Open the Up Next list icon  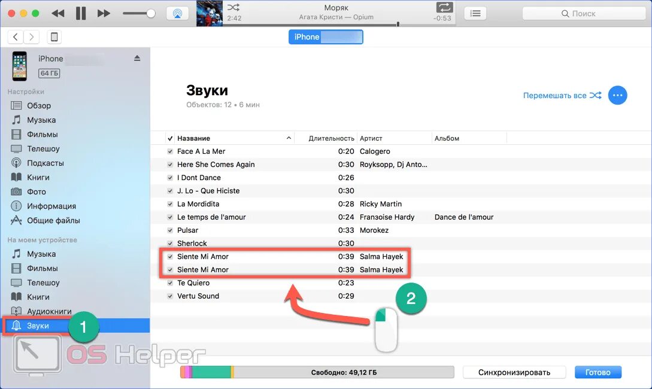[x=475, y=13]
